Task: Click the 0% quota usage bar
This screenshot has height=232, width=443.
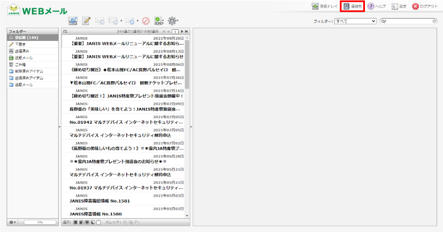Action: pyautogui.click(x=40, y=223)
